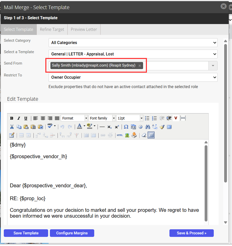Apply subscript formatting
The width and height of the screenshot is (232, 246).
[x=109, y=127]
